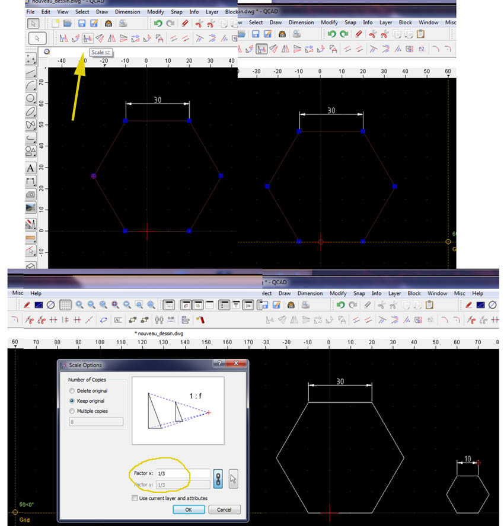Image resolution: width=504 pixels, height=526 pixels.
Task: Click the reset arrow button left of Move/Copy
Action: point(37,39)
